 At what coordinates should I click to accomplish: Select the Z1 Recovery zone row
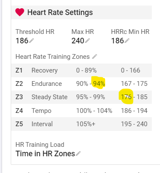point(82,70)
